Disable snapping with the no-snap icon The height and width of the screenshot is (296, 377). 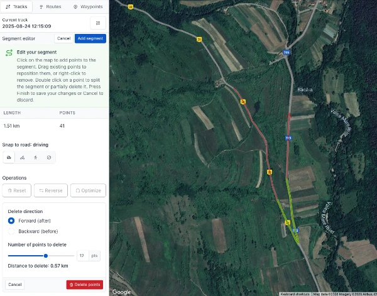(49, 158)
